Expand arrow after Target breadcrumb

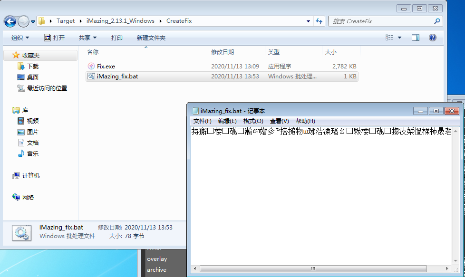click(x=81, y=21)
